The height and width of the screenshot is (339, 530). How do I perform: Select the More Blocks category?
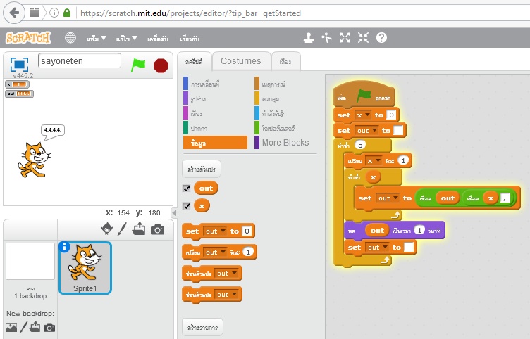[x=285, y=142]
